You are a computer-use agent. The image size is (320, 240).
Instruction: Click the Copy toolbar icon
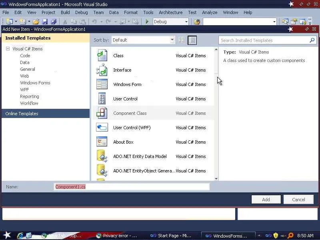point(74,22)
